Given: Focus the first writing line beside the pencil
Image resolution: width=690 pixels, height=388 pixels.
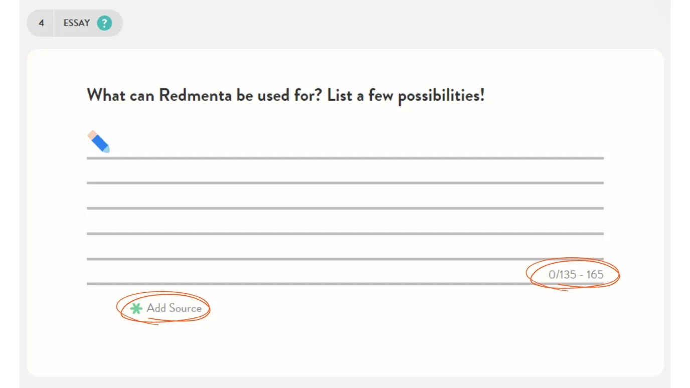Looking at the screenshot, I should pos(356,146).
